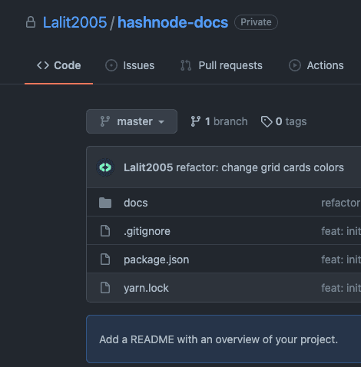Image resolution: width=361 pixels, height=367 pixels.
Task: Open the Lalit2005 owner profile link
Action: pos(75,22)
